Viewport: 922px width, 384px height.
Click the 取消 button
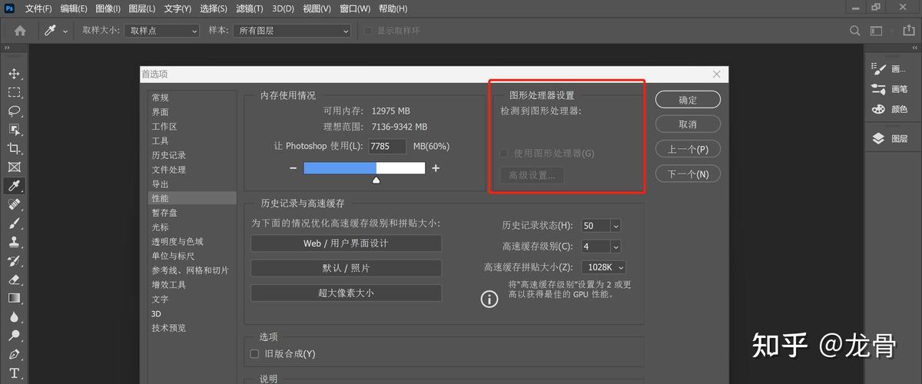[x=688, y=124]
